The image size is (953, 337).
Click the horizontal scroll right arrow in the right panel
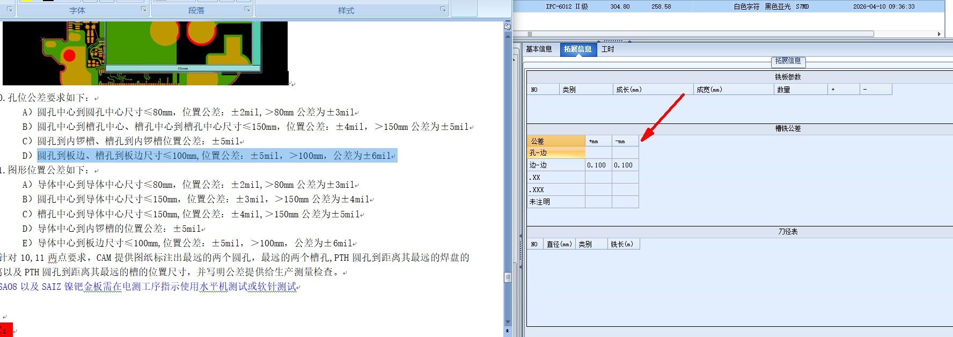point(939,34)
